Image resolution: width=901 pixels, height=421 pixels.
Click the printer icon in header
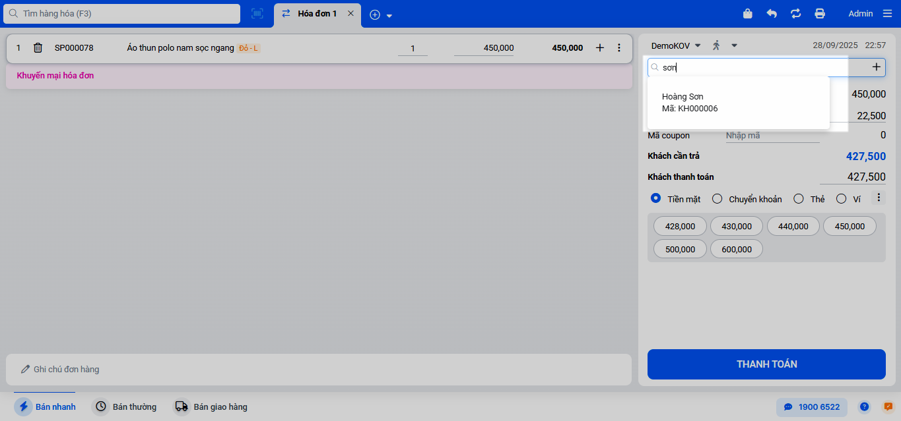820,13
